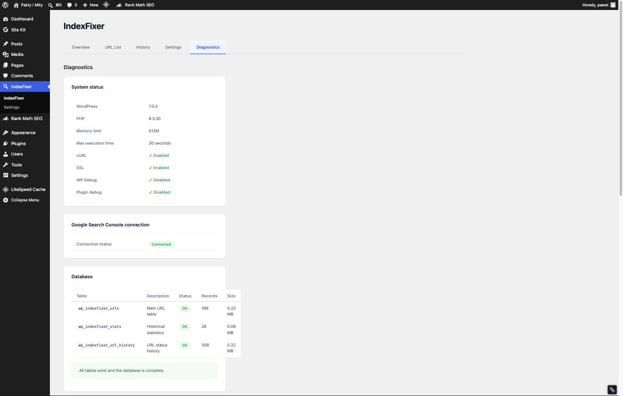
Task: Open Site Kit from the sidebar
Action: pos(18,30)
